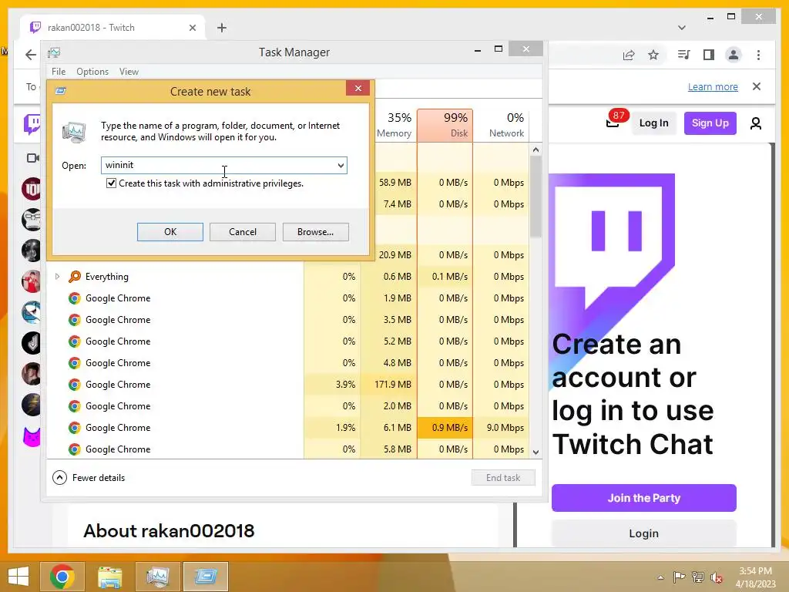Sort by the Network column header
This screenshot has width=789, height=592.
(501, 126)
